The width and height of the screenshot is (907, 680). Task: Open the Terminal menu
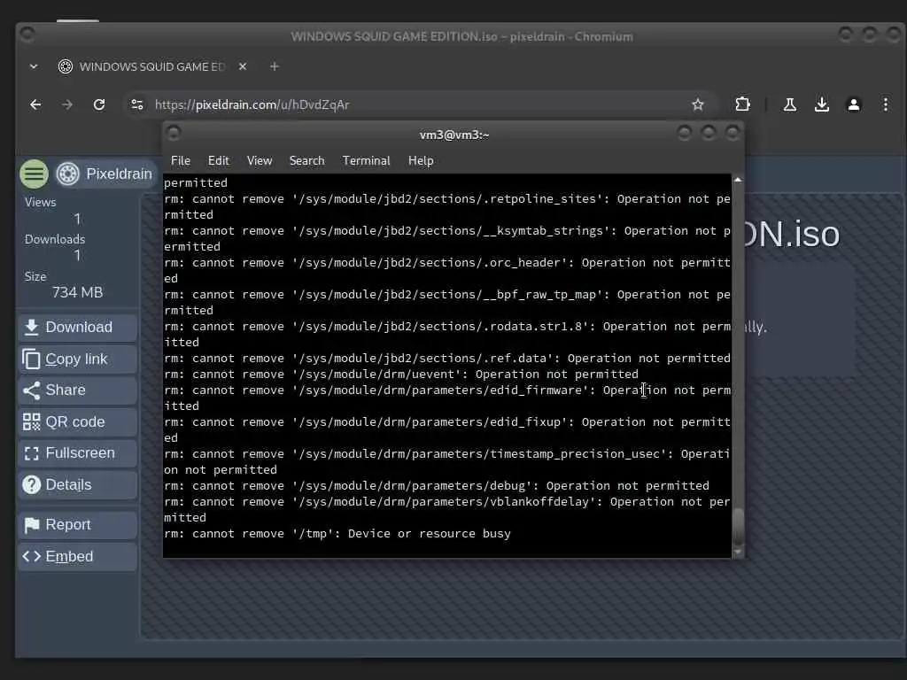[366, 161]
